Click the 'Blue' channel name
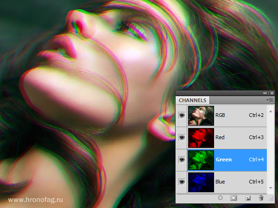The width and height of the screenshot is (278, 208). click(220, 182)
